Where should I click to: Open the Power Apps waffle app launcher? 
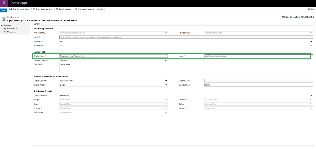(4, 3)
